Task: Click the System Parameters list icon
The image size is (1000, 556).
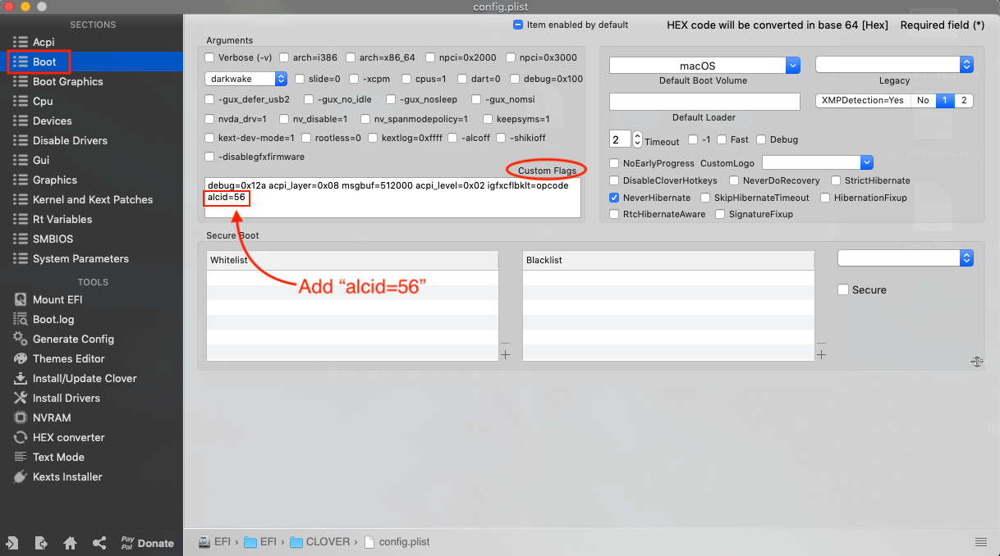Action: [x=20, y=258]
